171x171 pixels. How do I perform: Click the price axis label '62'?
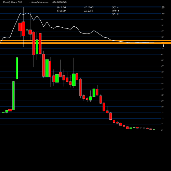(x=162, y=60)
